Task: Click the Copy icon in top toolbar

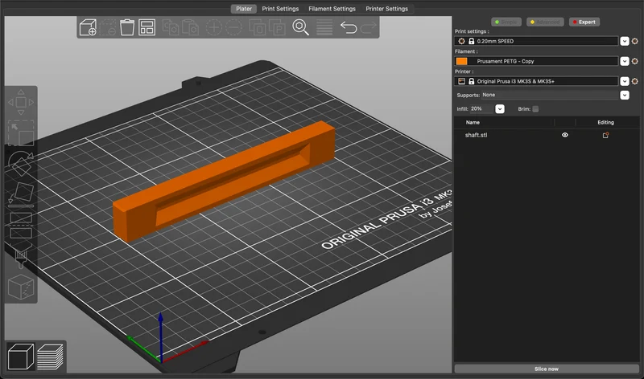Action: [170, 27]
